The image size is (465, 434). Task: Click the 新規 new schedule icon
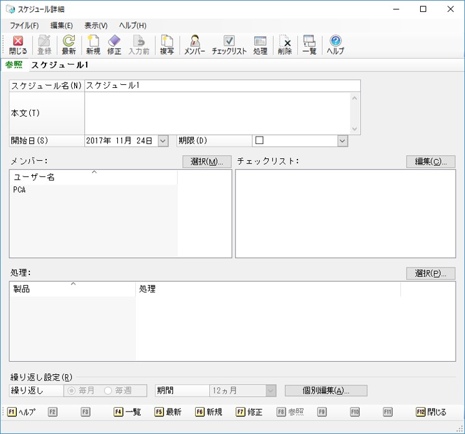[93, 45]
